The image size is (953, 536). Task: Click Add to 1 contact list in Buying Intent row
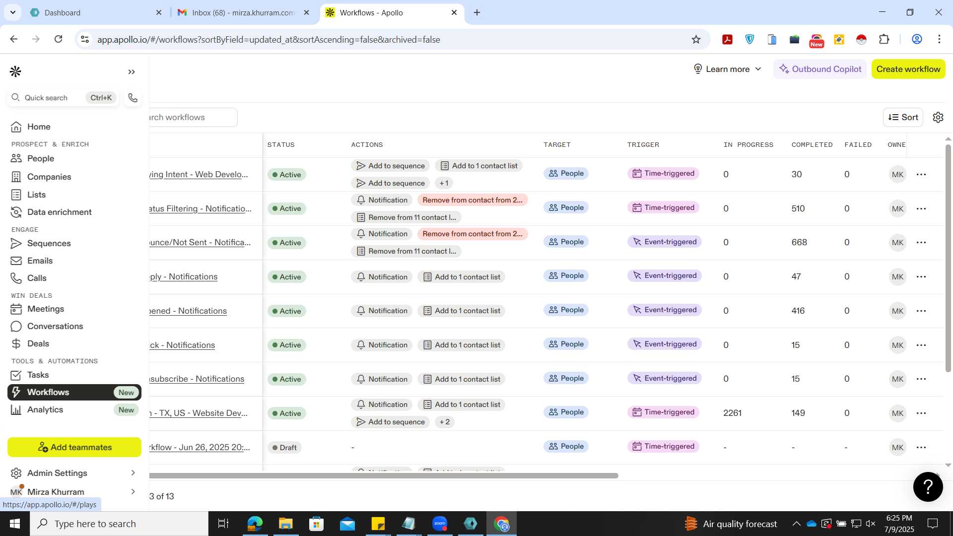(x=479, y=166)
